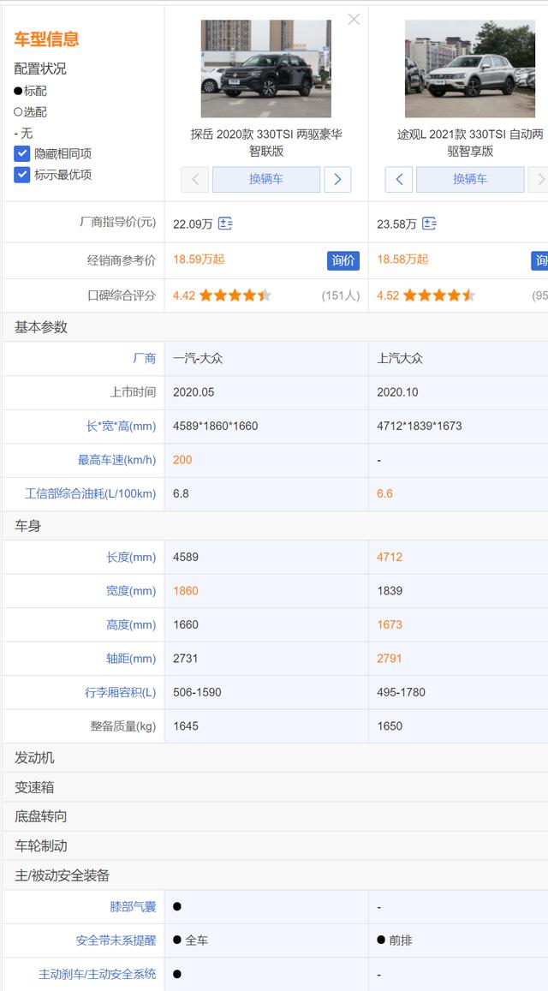Expand the 车轮制动 section

pos(275,845)
